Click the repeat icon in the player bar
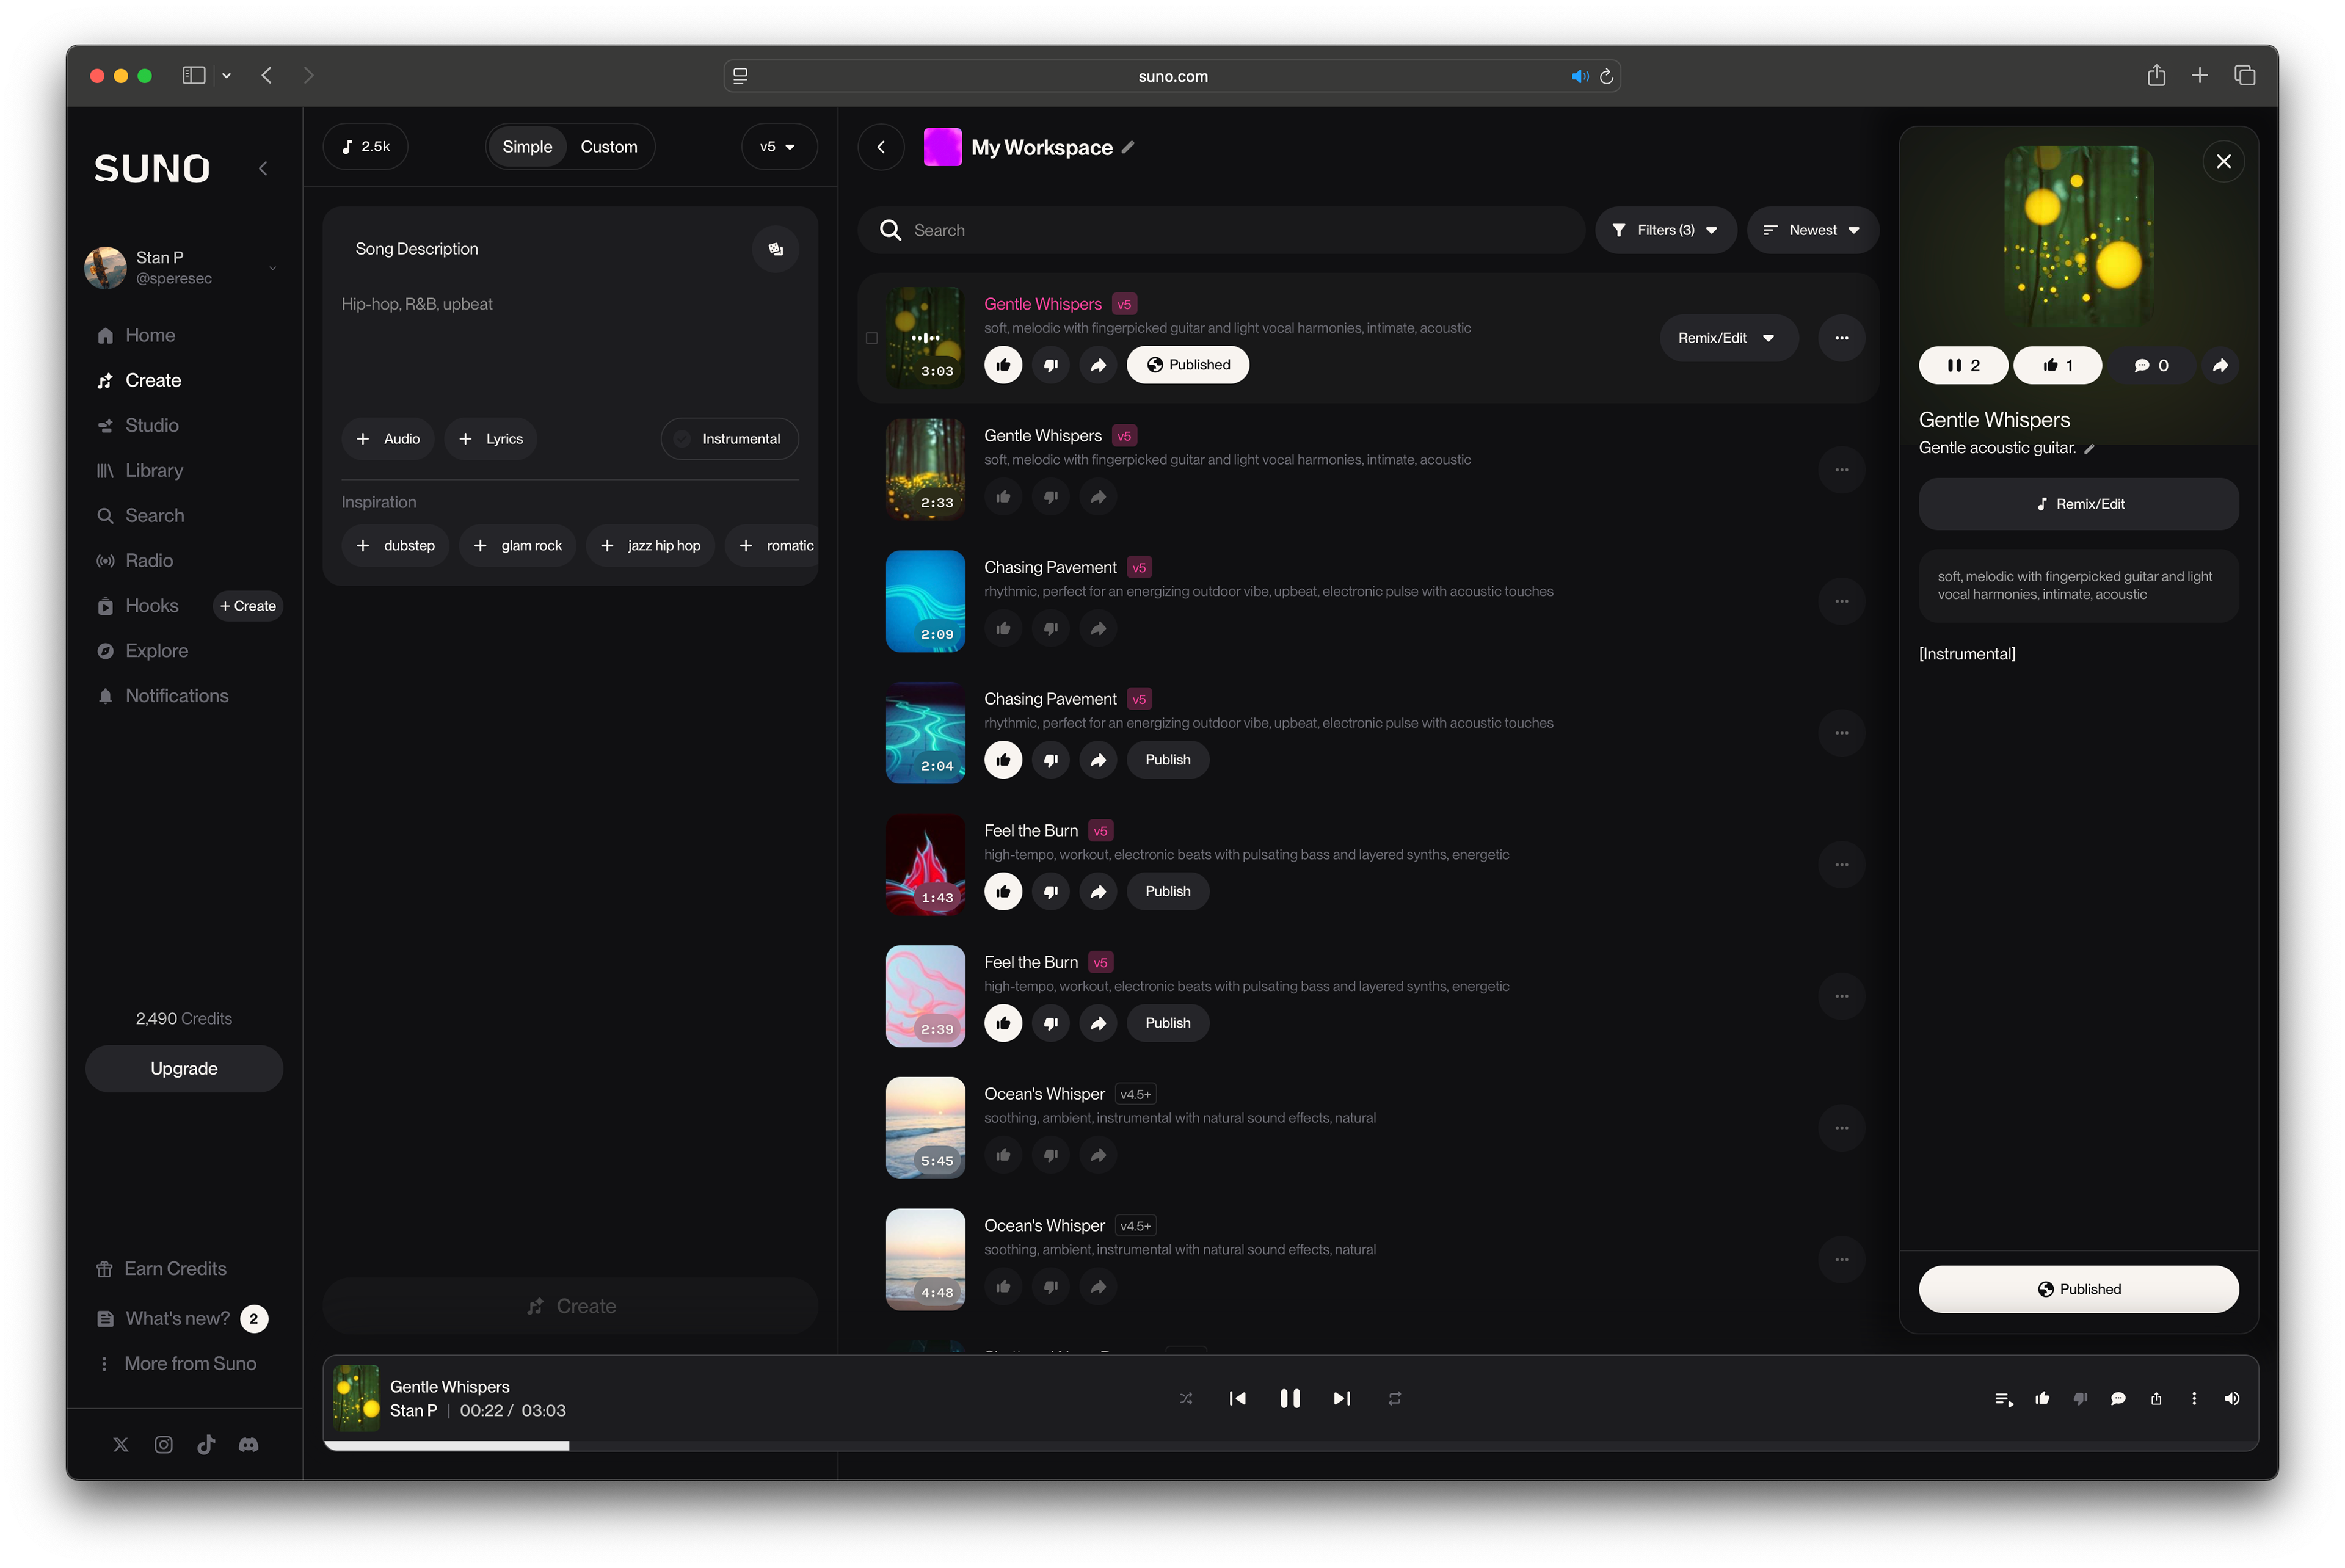 pyautogui.click(x=1394, y=1398)
